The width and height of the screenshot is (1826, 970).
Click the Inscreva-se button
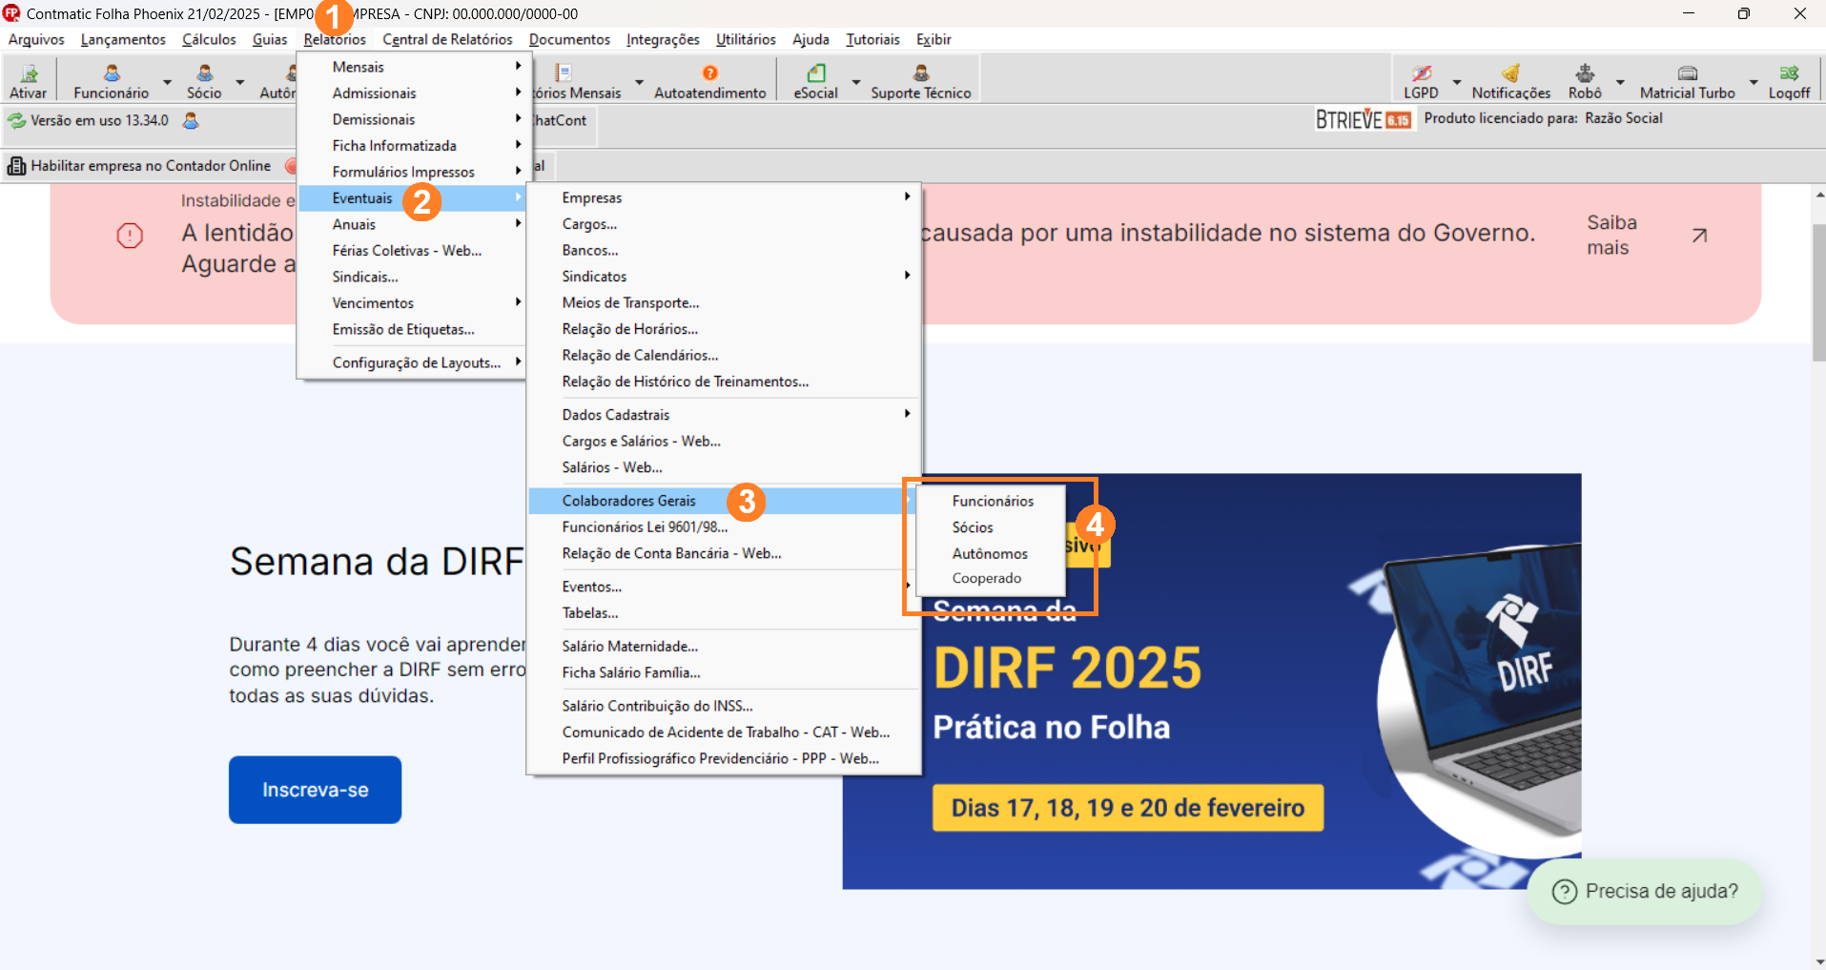pos(315,790)
